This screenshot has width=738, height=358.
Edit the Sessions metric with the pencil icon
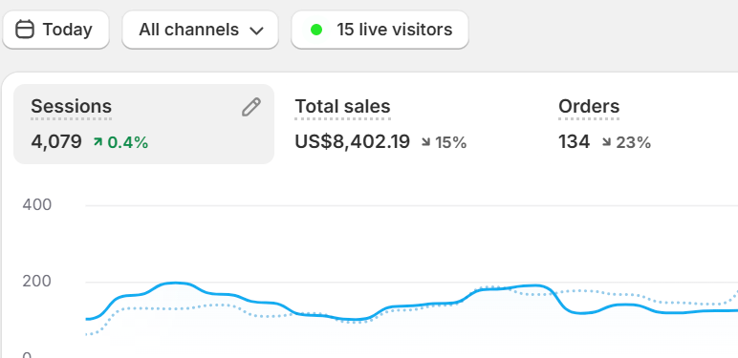point(251,107)
